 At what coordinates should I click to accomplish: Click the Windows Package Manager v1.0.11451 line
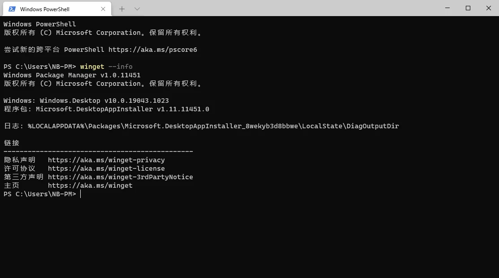(x=72, y=75)
